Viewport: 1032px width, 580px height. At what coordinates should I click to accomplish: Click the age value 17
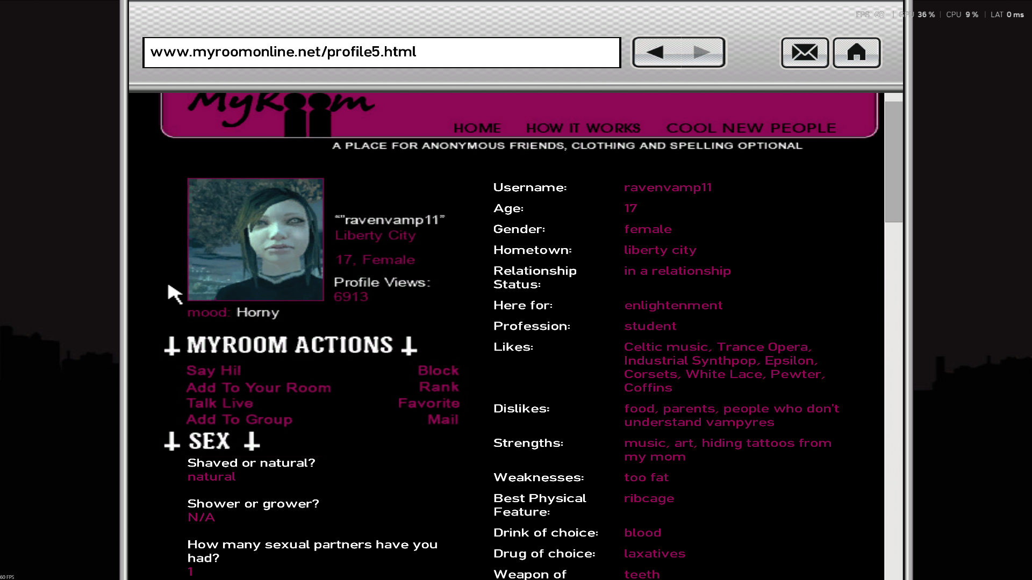coord(630,208)
